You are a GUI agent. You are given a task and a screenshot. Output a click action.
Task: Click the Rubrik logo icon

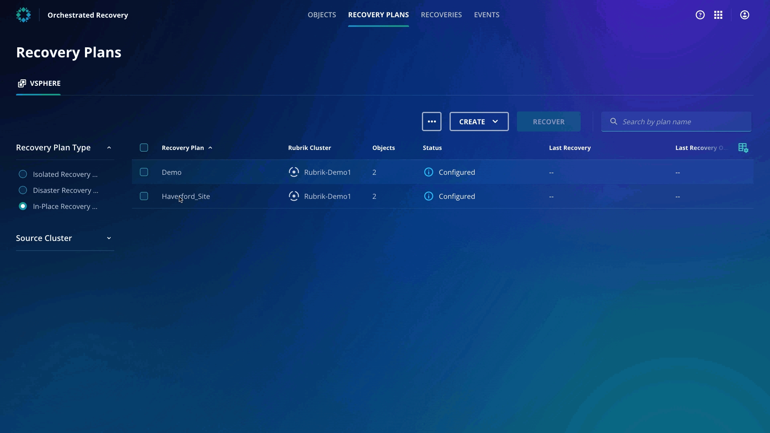click(x=23, y=15)
